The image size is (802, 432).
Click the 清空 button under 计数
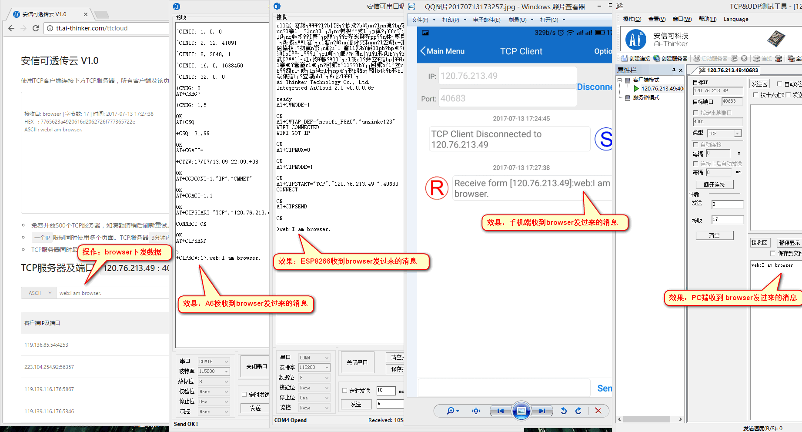714,235
